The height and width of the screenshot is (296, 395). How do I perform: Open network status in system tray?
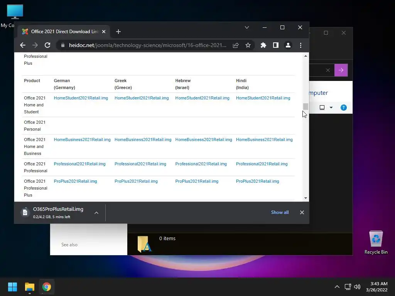(x=348, y=287)
